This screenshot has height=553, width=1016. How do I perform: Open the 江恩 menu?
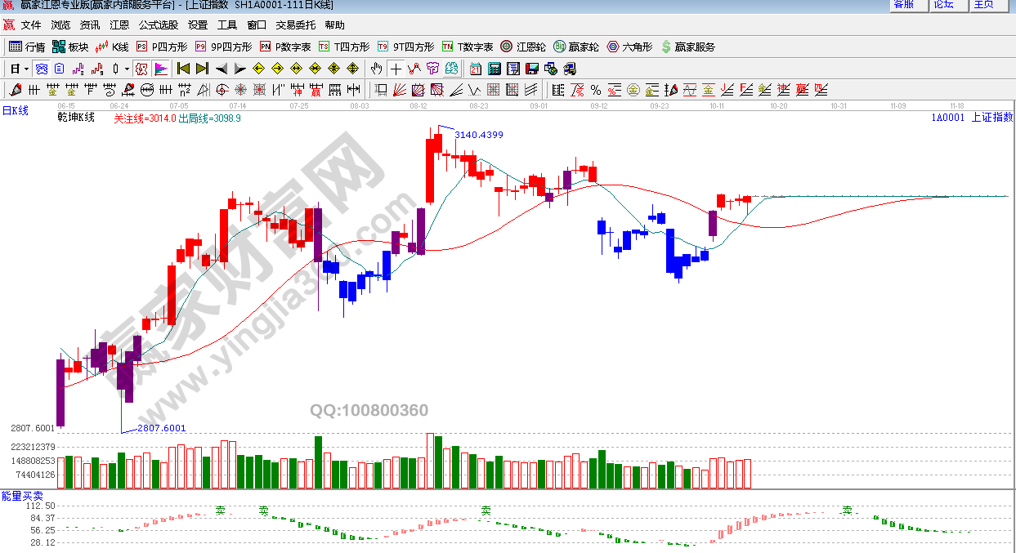[x=119, y=25]
